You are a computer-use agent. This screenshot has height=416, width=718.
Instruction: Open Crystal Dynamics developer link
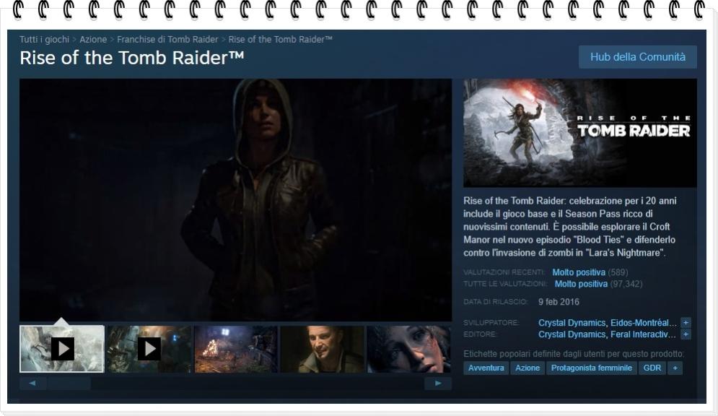pyautogui.click(x=572, y=323)
